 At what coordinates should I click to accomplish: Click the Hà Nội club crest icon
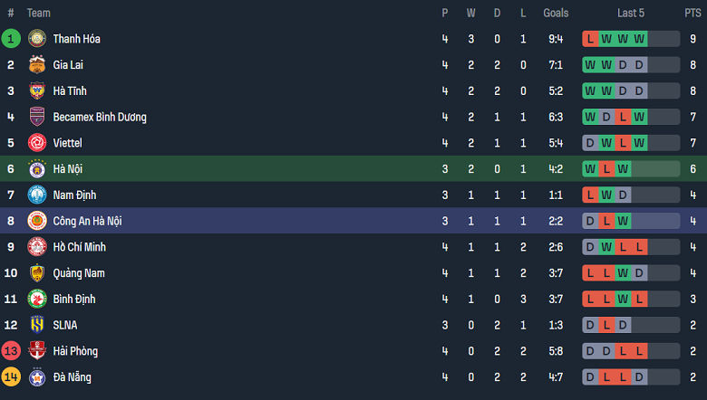click(x=37, y=169)
